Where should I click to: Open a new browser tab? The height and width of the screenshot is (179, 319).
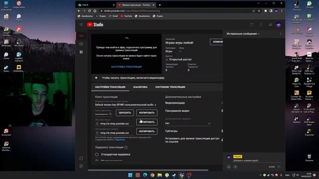[159, 5]
